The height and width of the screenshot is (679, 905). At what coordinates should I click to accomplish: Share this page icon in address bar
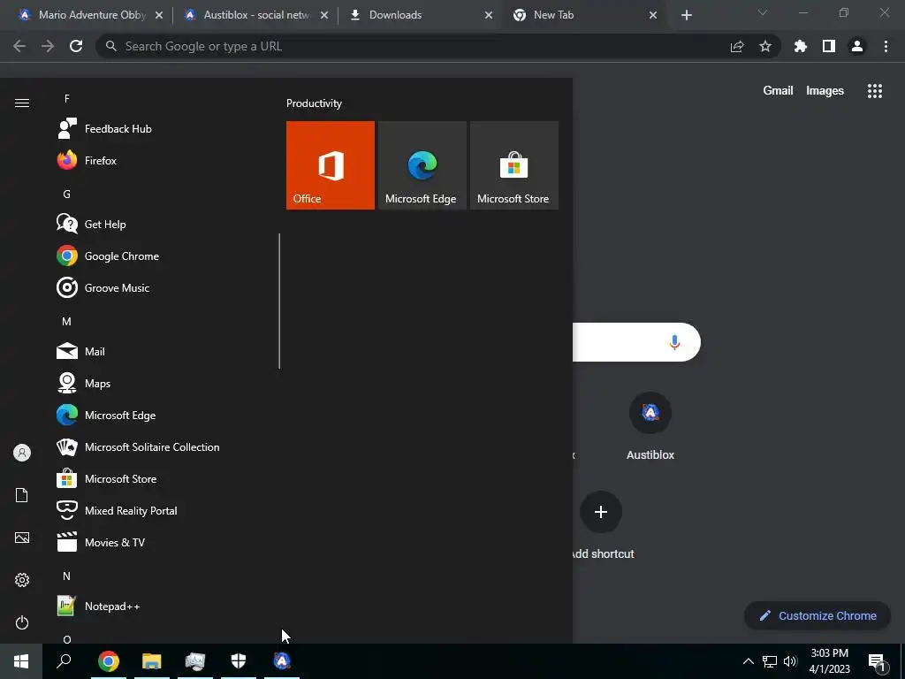click(x=737, y=47)
